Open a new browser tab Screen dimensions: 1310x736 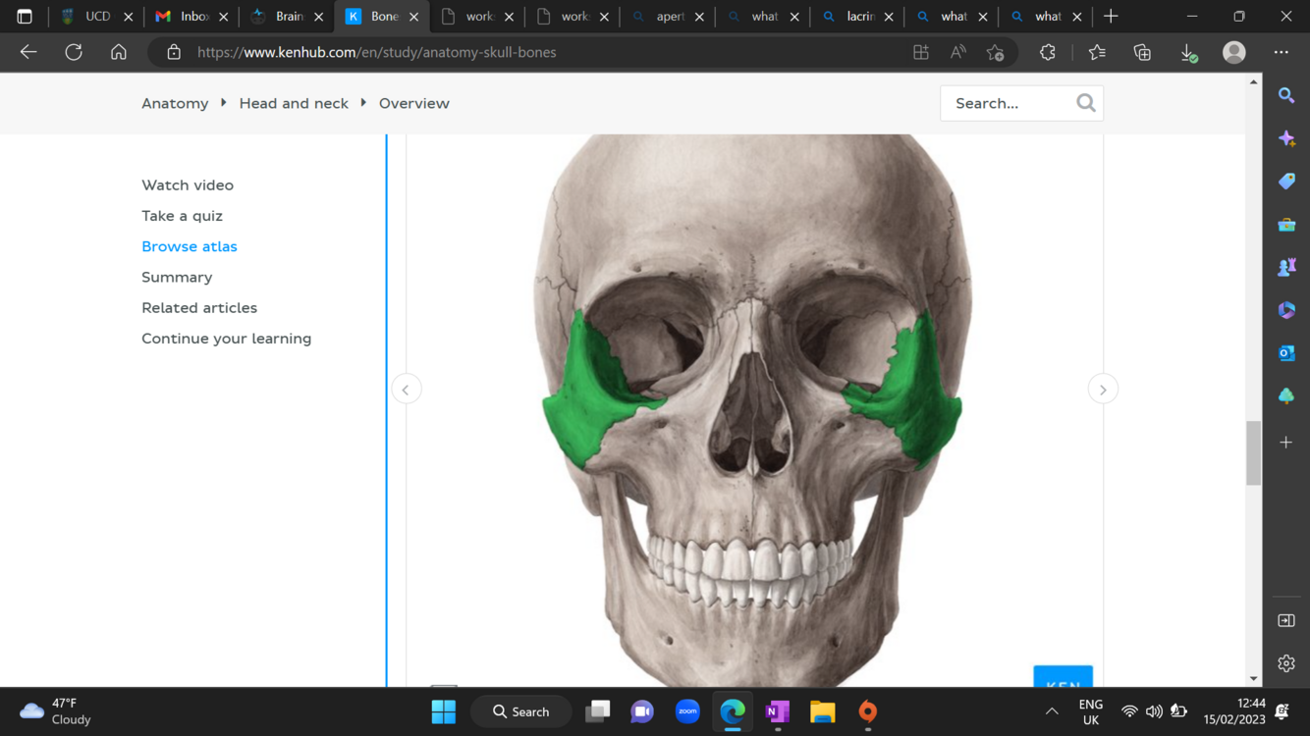pyautogui.click(x=1111, y=17)
